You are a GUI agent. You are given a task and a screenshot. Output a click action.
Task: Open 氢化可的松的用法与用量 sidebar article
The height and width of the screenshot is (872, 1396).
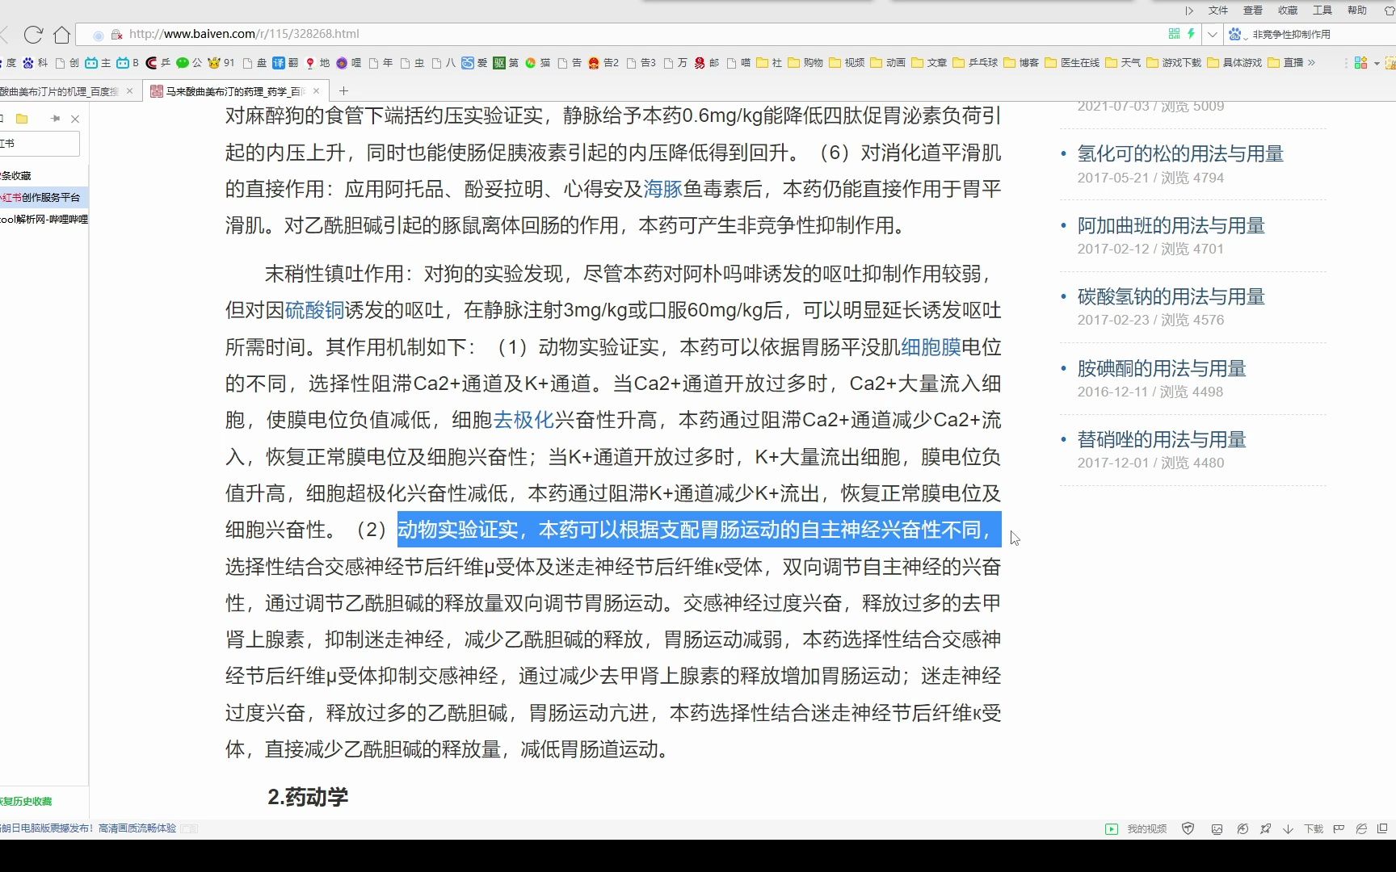click(x=1180, y=153)
